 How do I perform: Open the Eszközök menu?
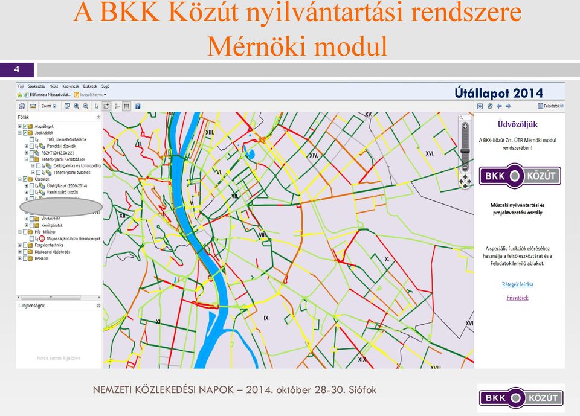coord(90,86)
